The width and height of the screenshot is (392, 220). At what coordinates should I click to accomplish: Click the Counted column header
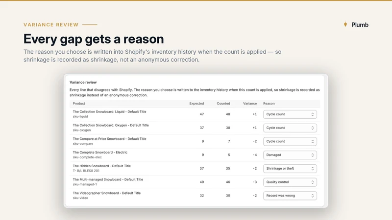223,104
